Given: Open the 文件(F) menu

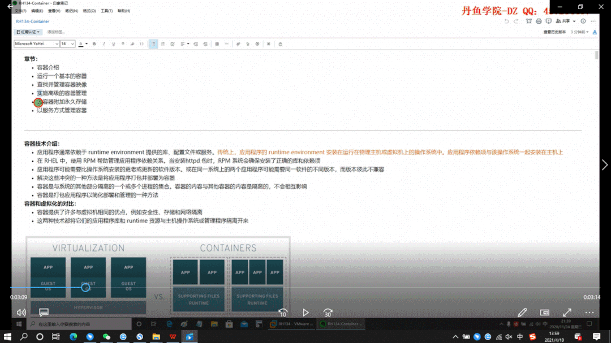Looking at the screenshot, I should pos(20,11).
